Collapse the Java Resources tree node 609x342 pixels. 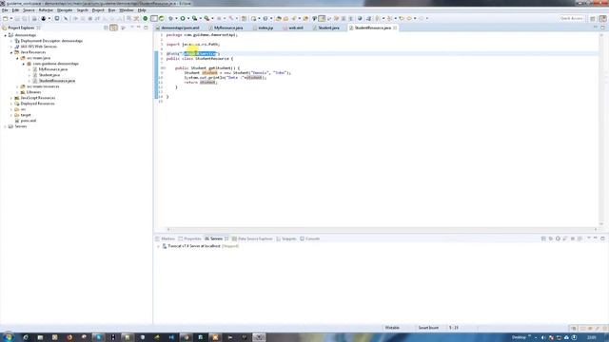click(x=11, y=52)
